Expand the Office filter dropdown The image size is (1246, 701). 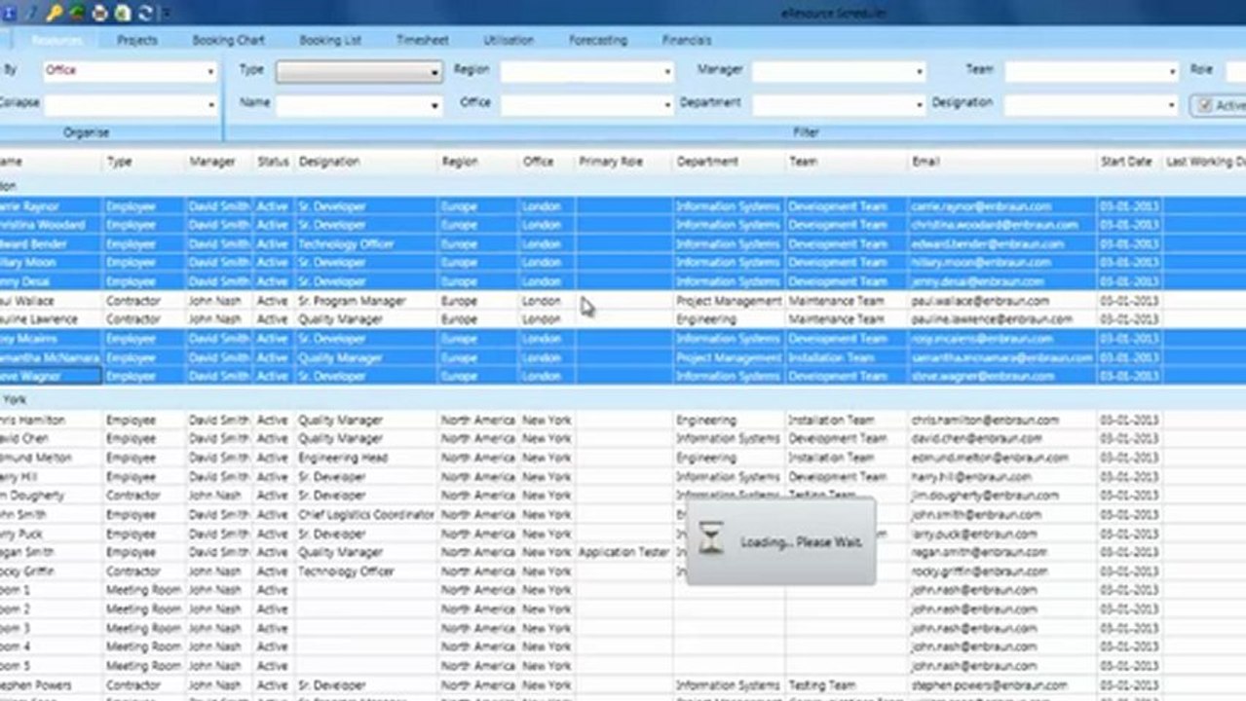click(x=587, y=103)
